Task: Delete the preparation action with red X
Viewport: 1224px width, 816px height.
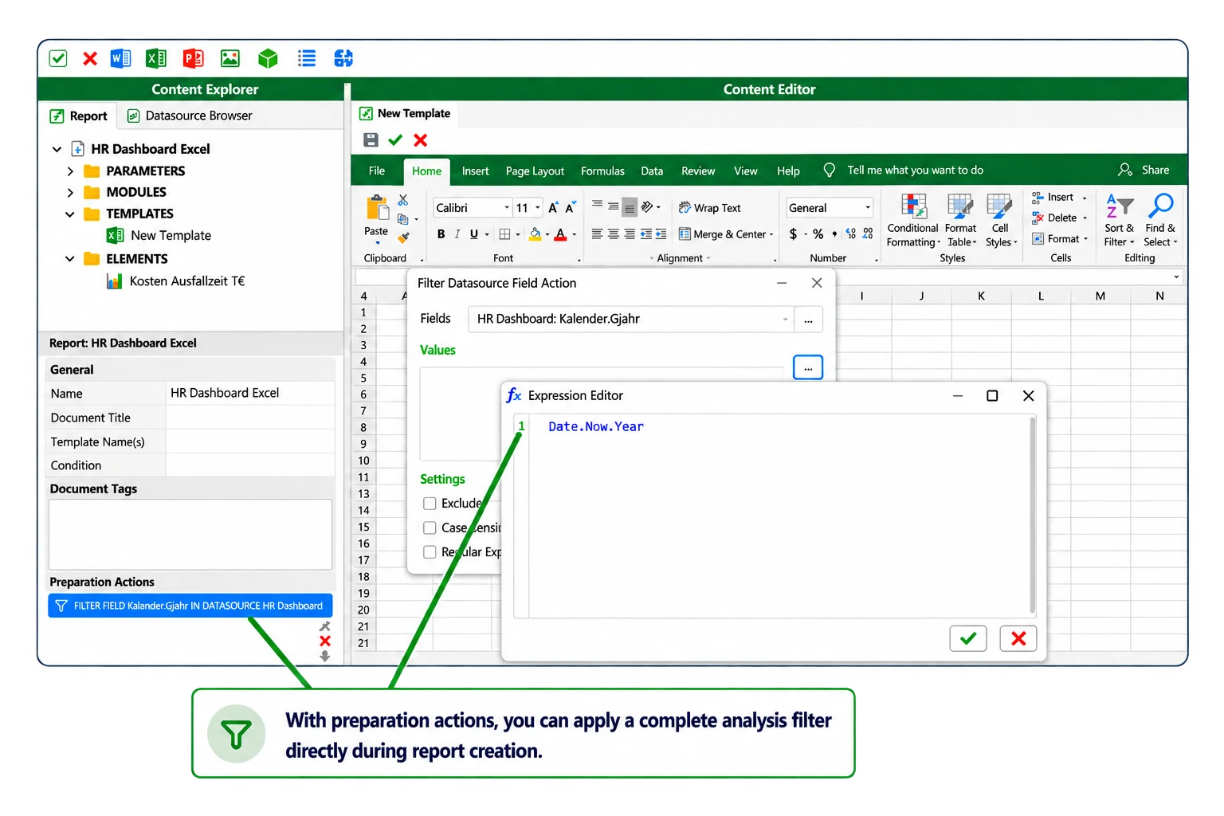Action: (325, 641)
